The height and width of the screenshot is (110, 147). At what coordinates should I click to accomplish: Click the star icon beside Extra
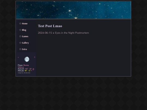pos(20,49)
